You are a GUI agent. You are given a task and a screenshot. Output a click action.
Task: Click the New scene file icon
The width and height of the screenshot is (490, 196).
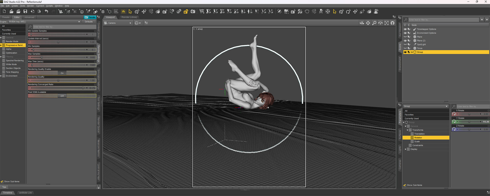tap(4, 11)
